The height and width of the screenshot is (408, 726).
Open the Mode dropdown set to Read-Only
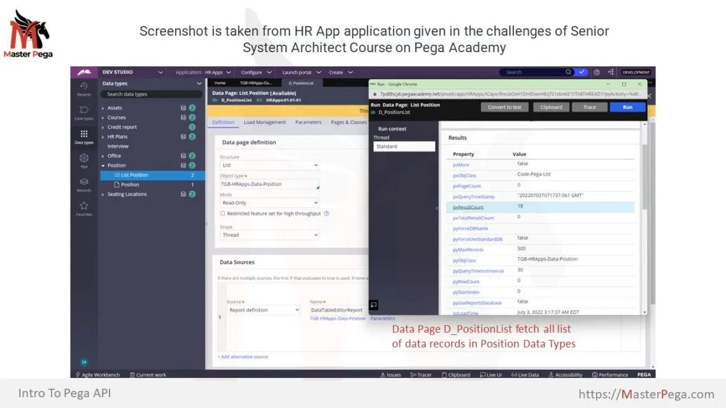point(268,203)
